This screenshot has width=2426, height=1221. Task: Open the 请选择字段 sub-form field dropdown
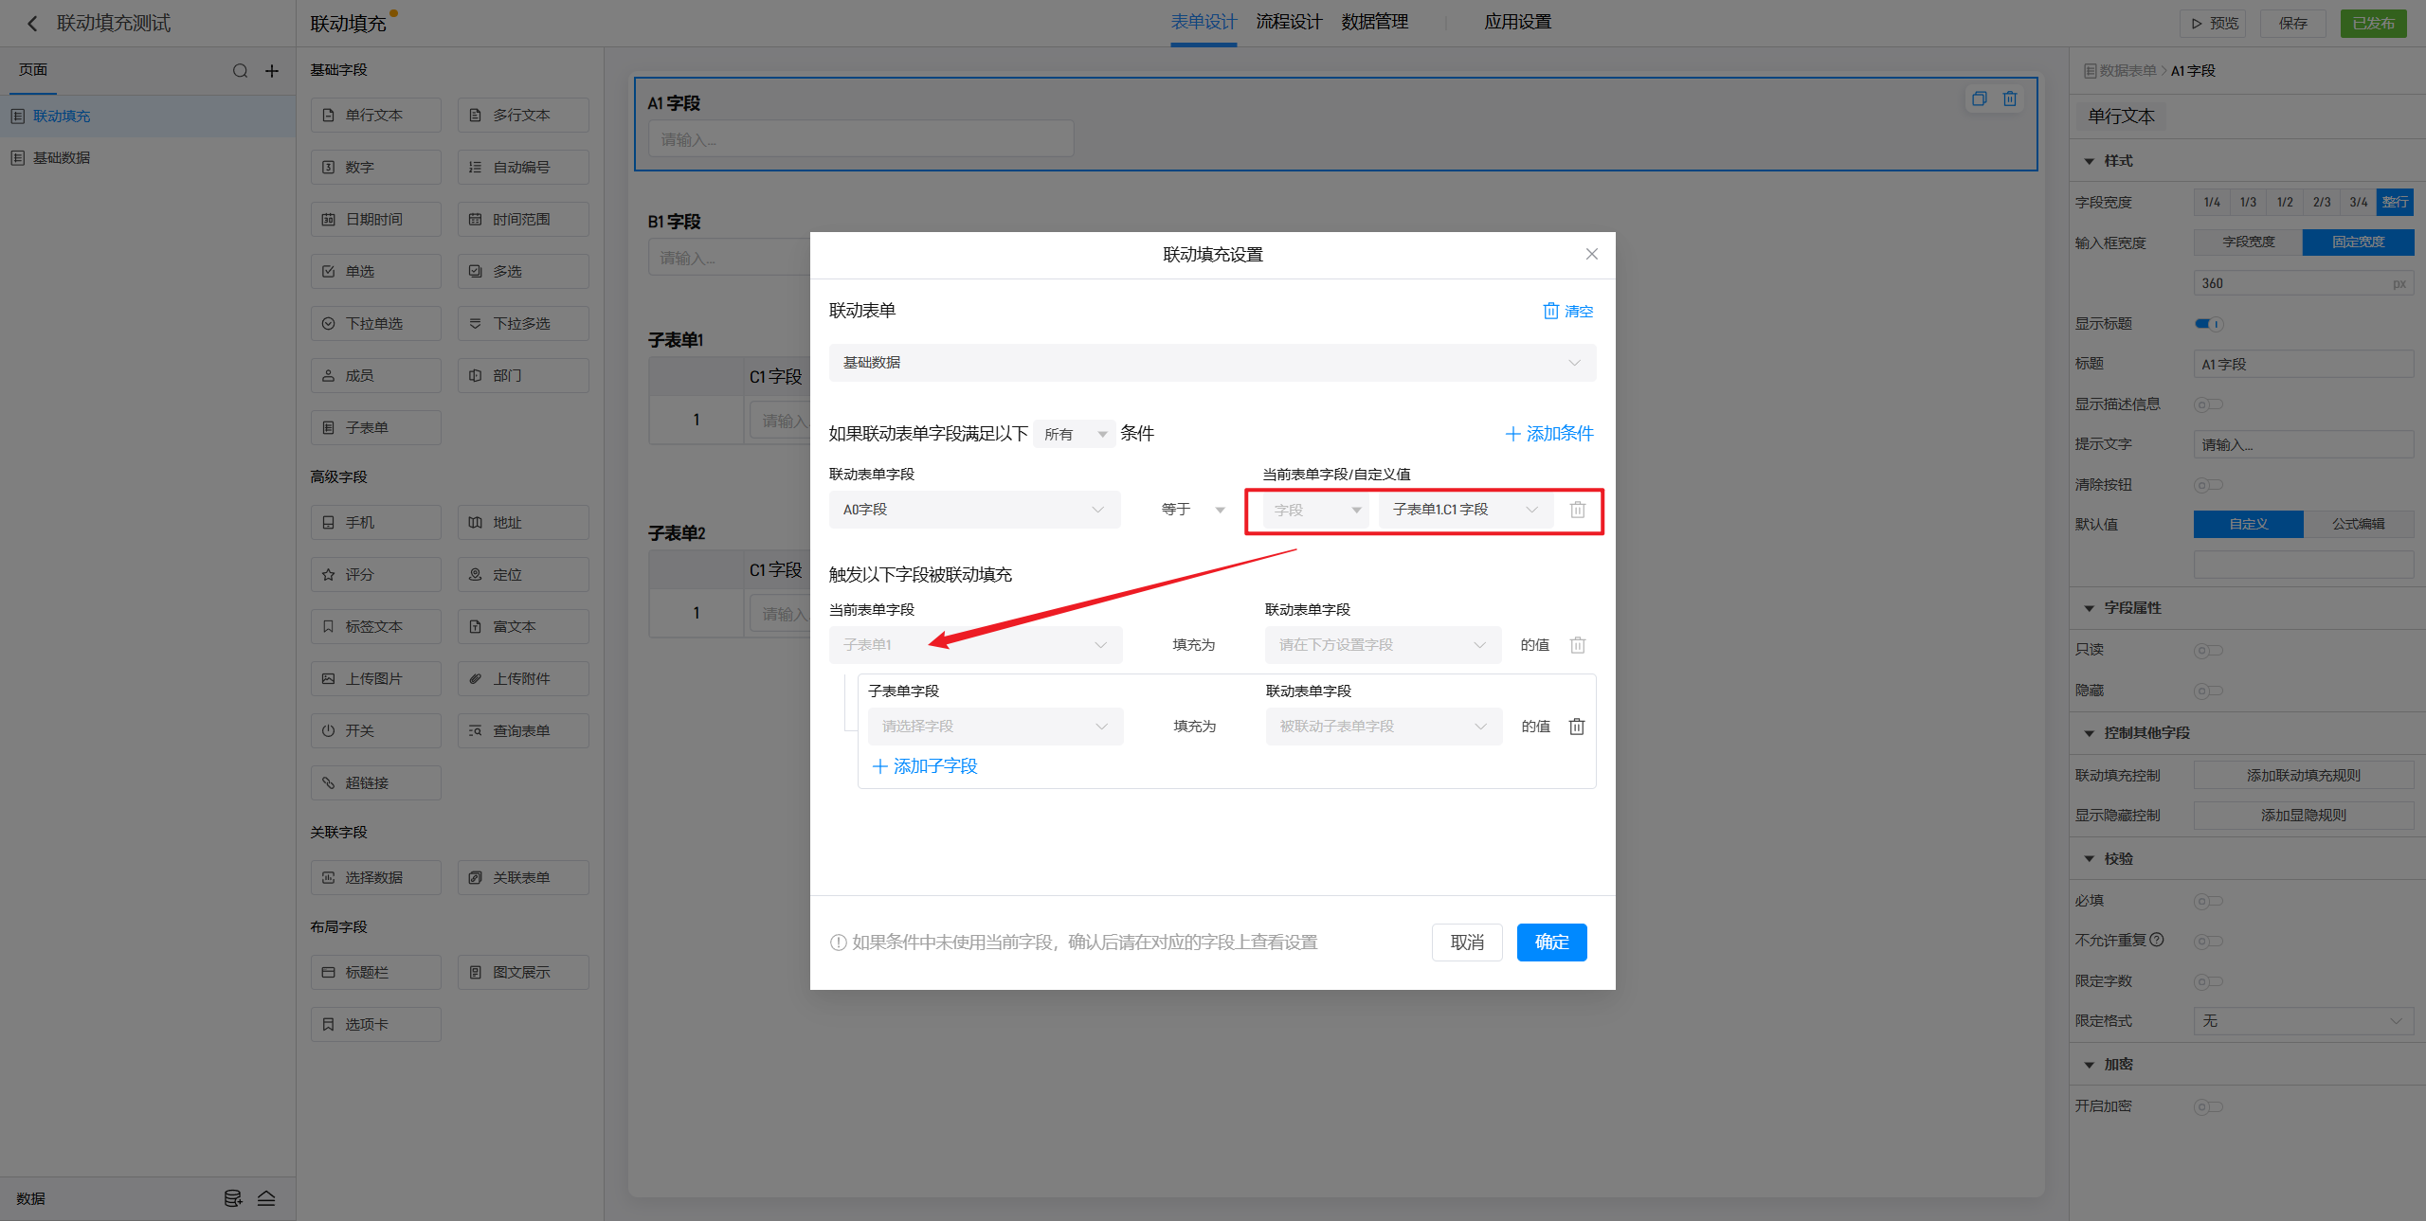[994, 727]
